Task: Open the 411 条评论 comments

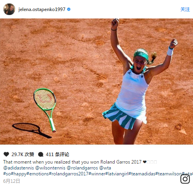Action: [x=58, y=155]
